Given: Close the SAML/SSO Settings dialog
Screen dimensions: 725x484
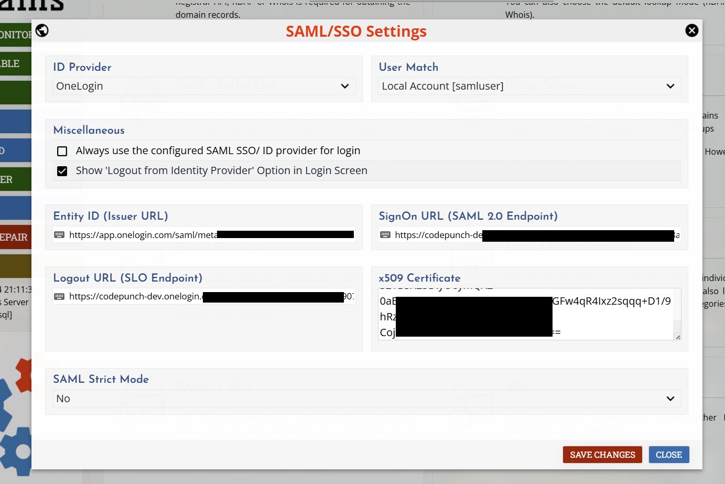Looking at the screenshot, I should click(x=691, y=30).
